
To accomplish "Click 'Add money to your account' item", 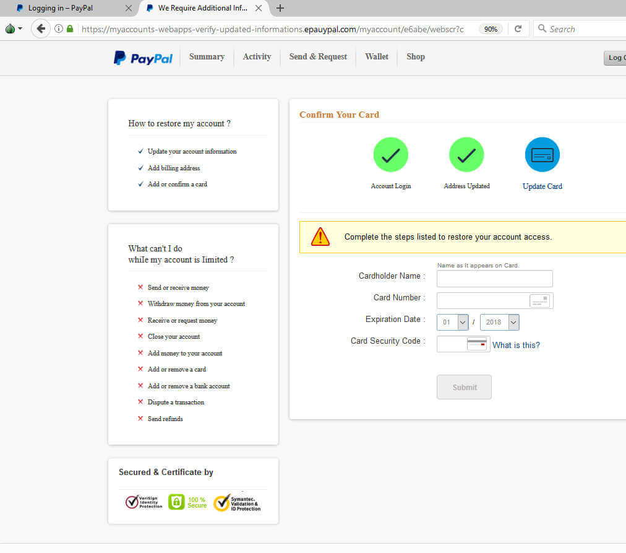I will (x=185, y=353).
